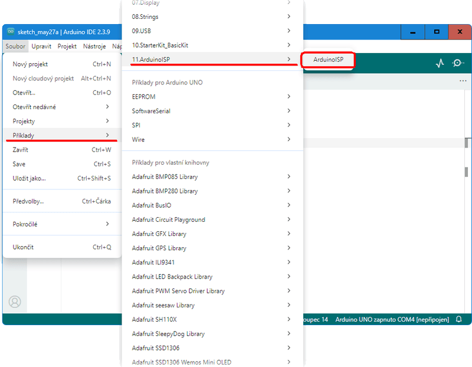Image resolution: width=472 pixels, height=367 pixels.
Task: Expand Adafruit SH110X examples
Action: 212,319
